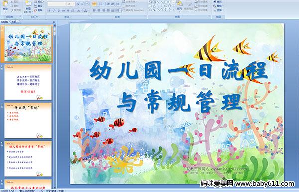299x192 pixels.
Task: Select the third slide thumbnail about 常规
Action: coord(28,120)
